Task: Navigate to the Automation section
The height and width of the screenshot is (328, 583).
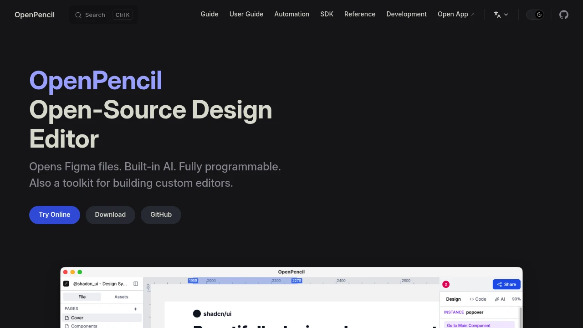Action: (x=291, y=14)
